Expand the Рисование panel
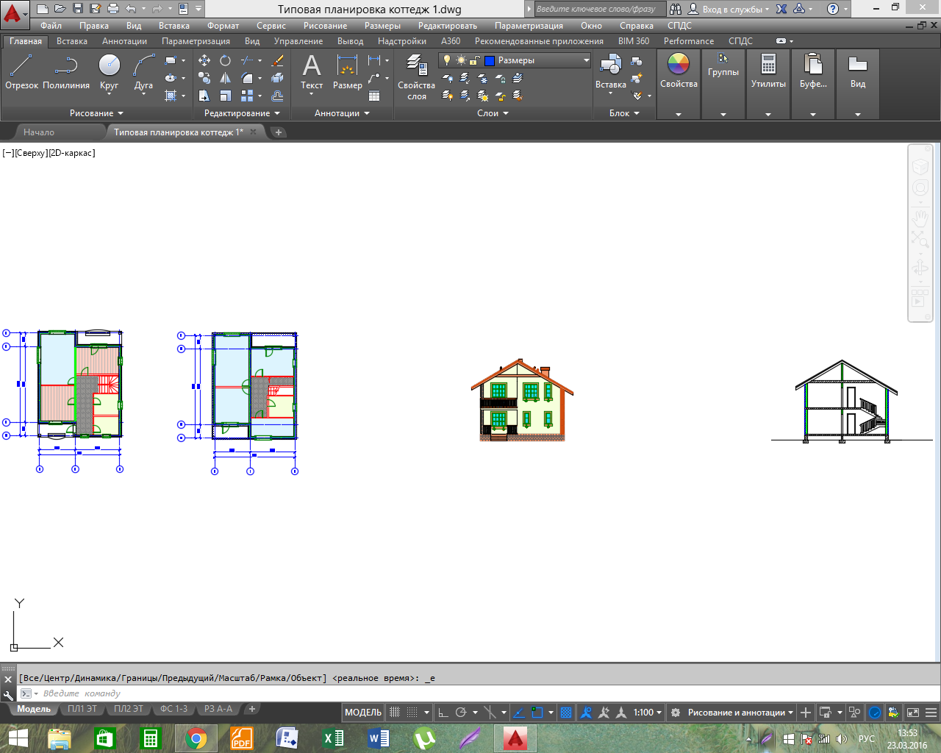This screenshot has width=941, height=753. point(96,113)
